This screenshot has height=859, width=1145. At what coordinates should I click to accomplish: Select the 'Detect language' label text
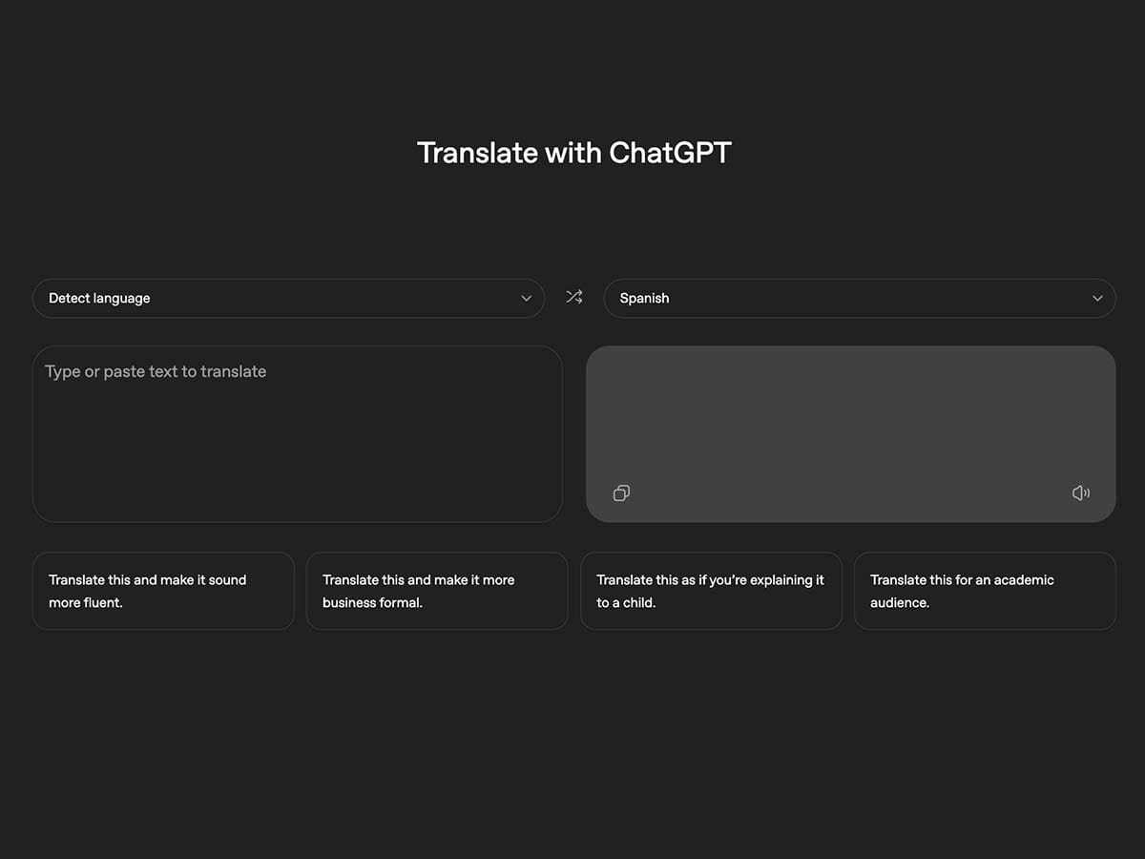pyautogui.click(x=99, y=299)
